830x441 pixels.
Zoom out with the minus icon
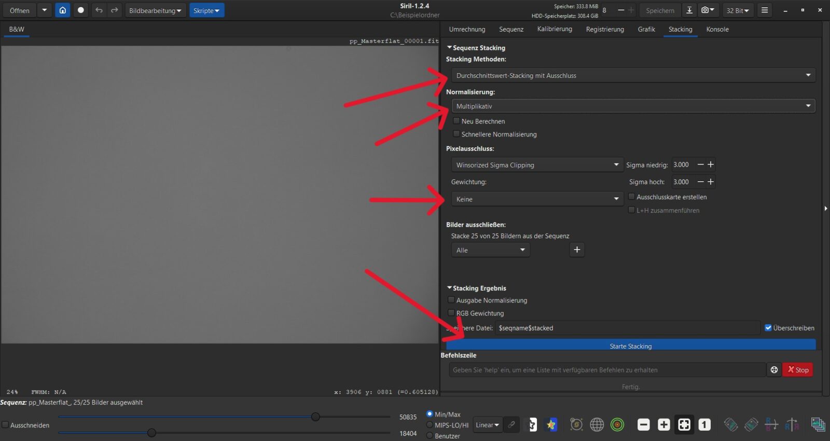click(x=643, y=425)
